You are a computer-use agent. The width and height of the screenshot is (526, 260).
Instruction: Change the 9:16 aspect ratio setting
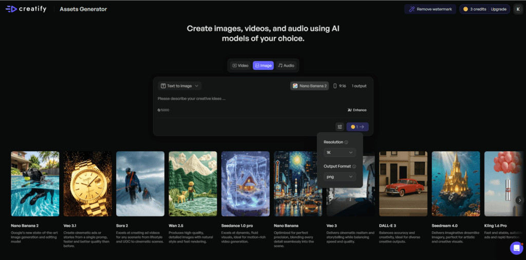coord(340,86)
